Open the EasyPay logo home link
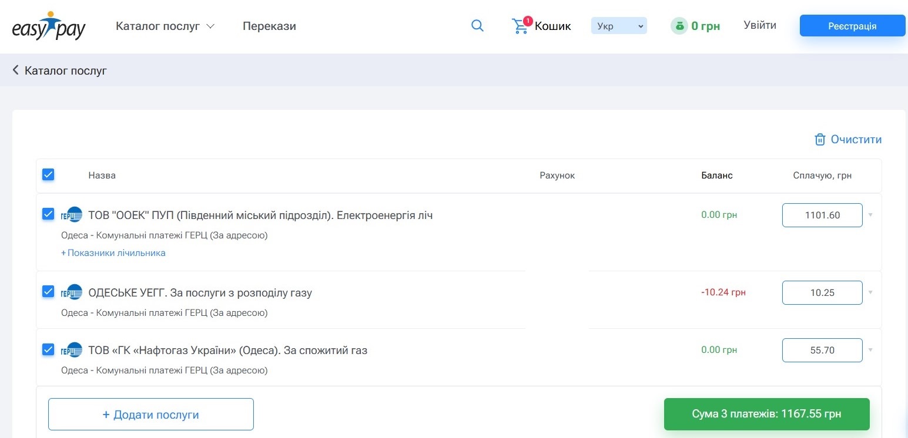The image size is (908, 438). 49,26
